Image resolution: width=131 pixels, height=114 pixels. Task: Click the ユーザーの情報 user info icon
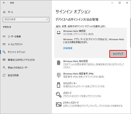click(4, 36)
